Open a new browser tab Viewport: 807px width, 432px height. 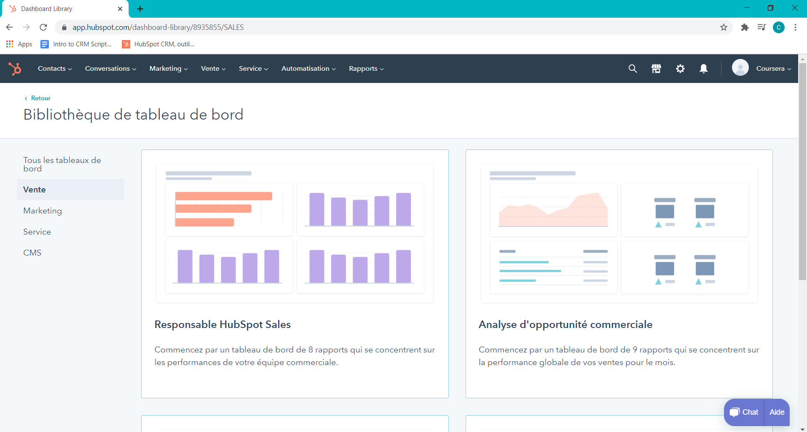coord(140,9)
